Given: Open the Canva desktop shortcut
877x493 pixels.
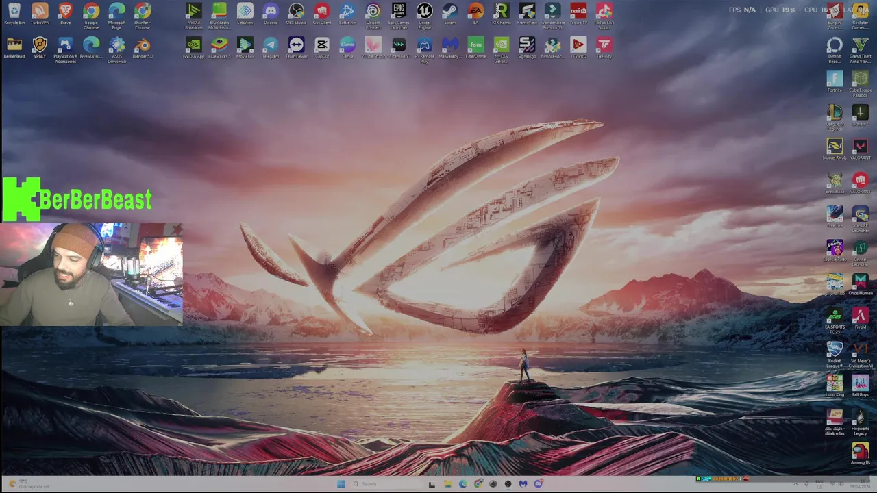Looking at the screenshot, I should 347,48.
